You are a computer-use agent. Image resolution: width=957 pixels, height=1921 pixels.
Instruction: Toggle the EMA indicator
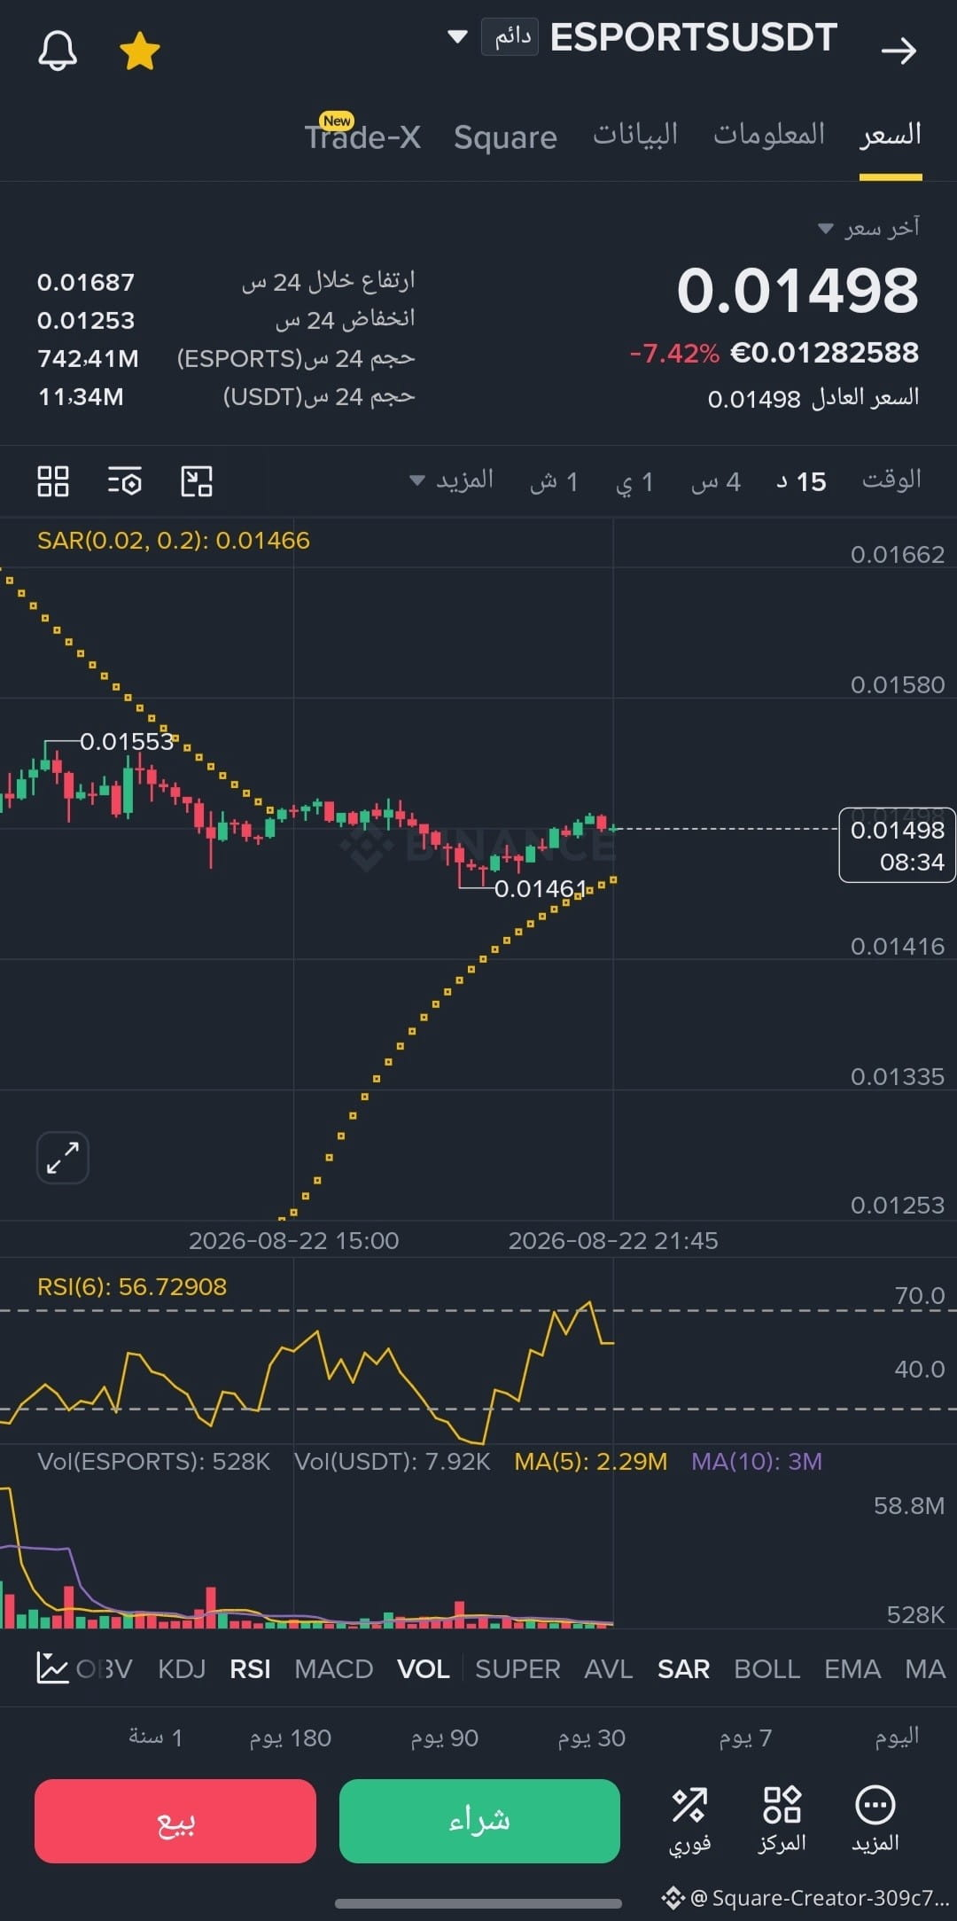(x=852, y=1669)
